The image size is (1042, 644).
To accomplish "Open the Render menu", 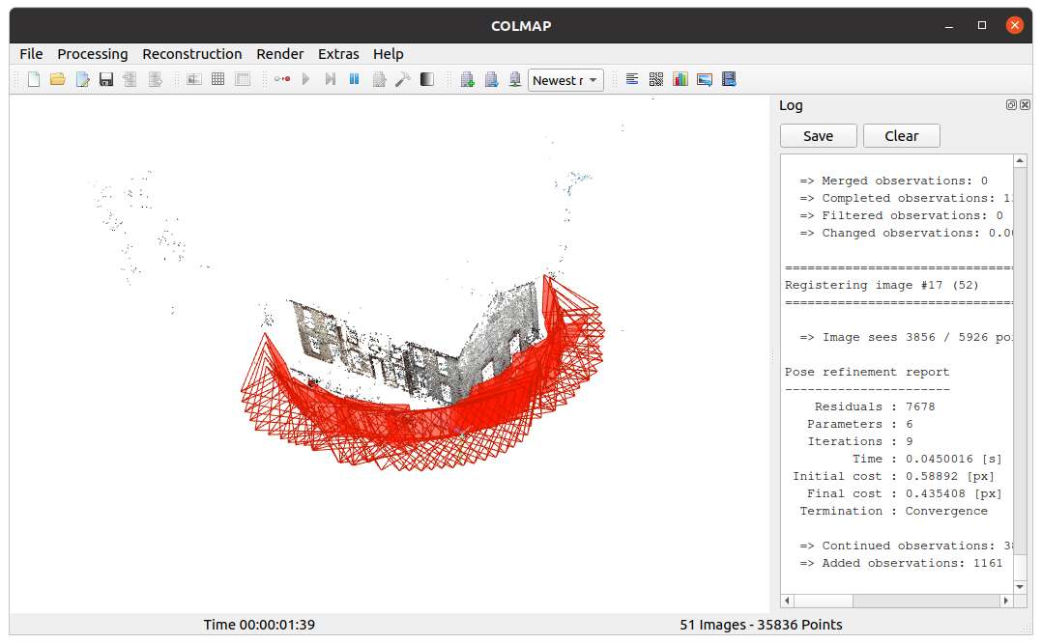I will pyautogui.click(x=279, y=54).
